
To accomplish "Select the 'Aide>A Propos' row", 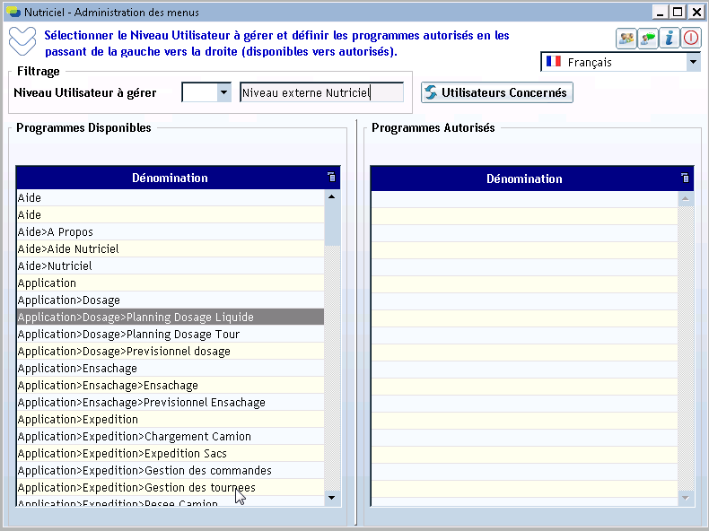I will [170, 231].
